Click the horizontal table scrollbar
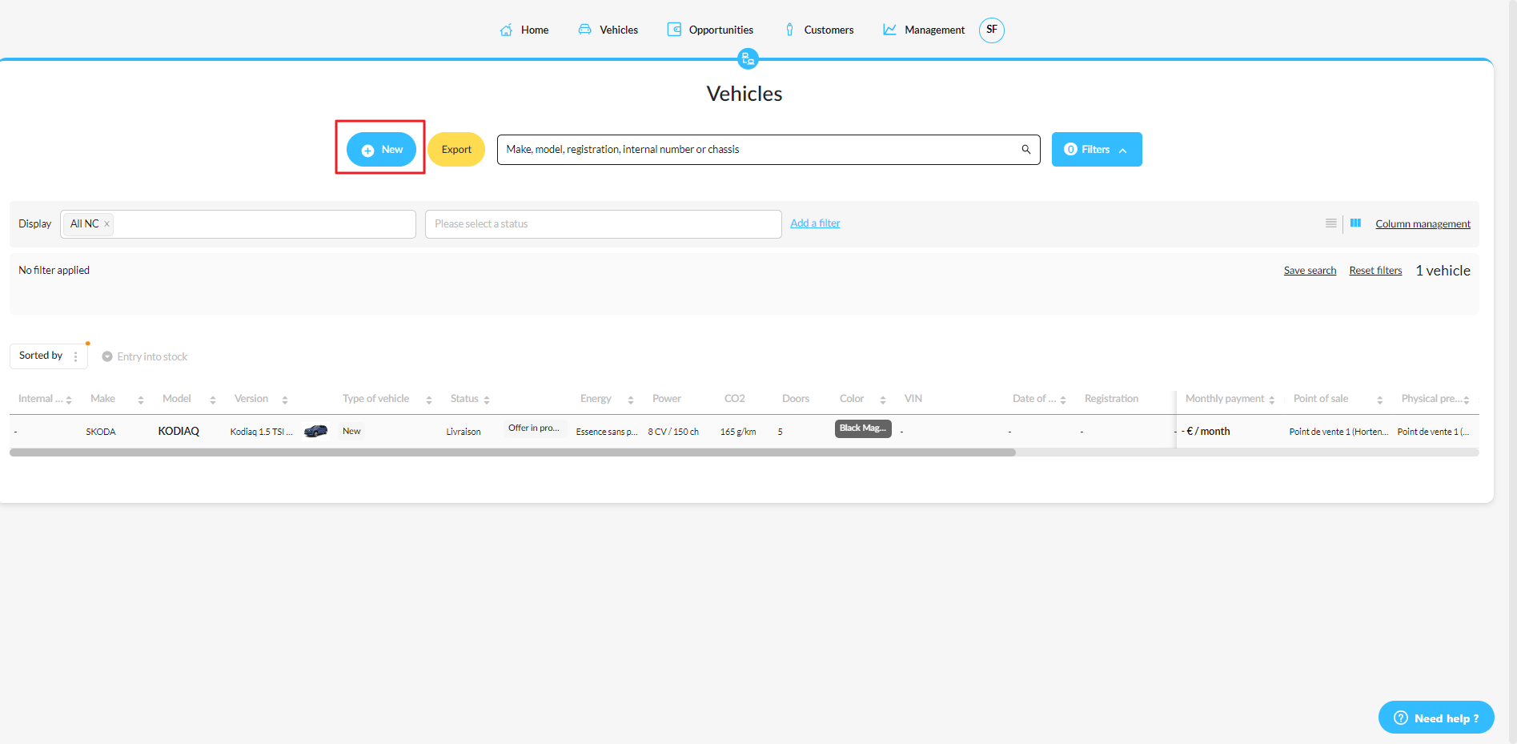The width and height of the screenshot is (1517, 744). [x=512, y=452]
